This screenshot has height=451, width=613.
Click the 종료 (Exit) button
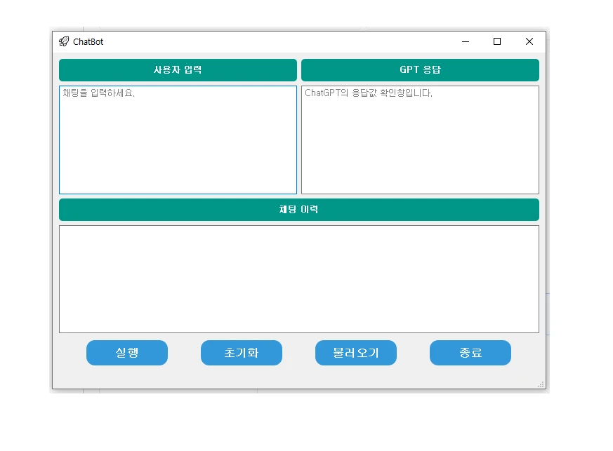pyautogui.click(x=470, y=353)
